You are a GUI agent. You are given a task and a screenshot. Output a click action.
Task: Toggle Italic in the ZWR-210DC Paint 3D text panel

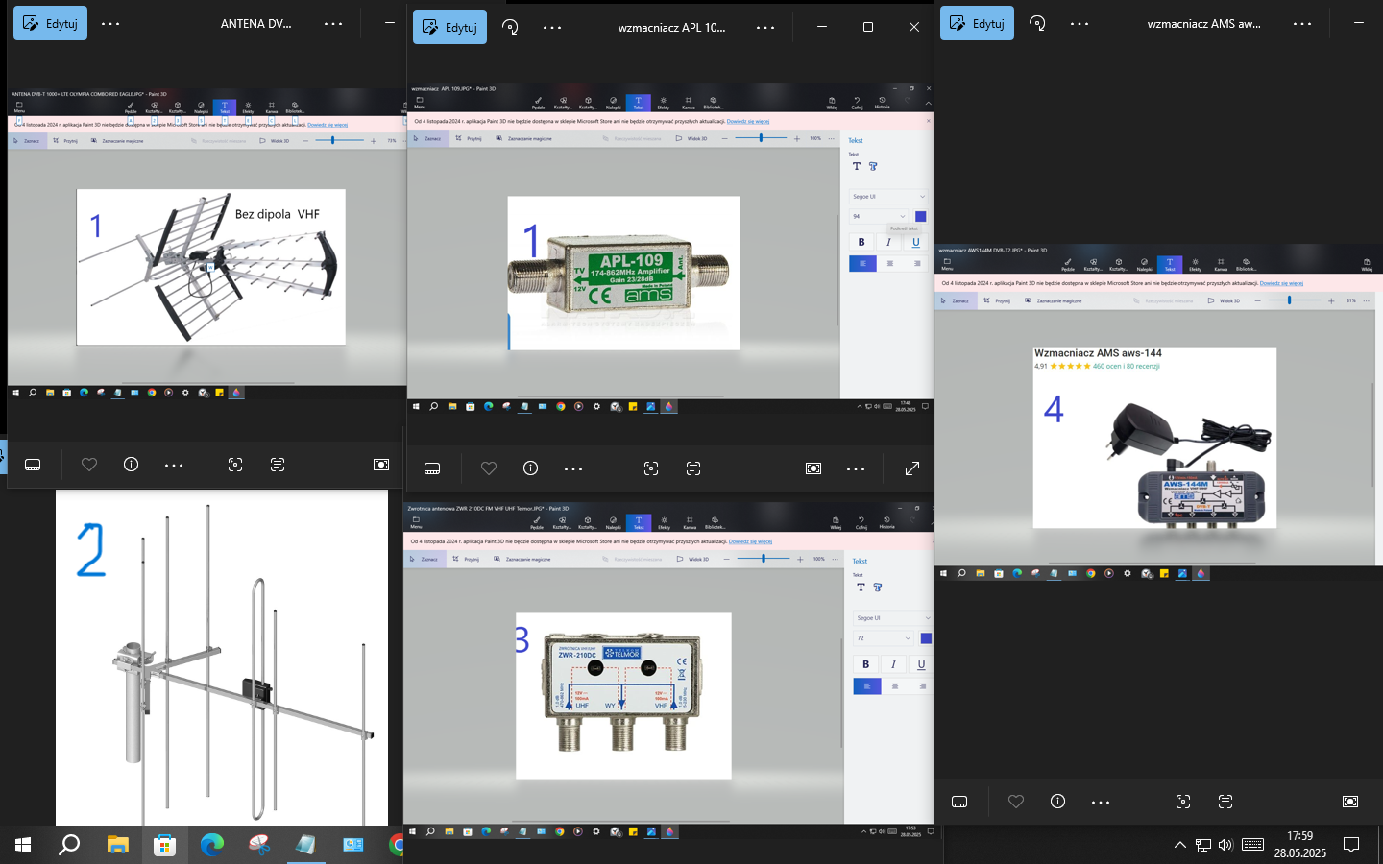coord(893,664)
